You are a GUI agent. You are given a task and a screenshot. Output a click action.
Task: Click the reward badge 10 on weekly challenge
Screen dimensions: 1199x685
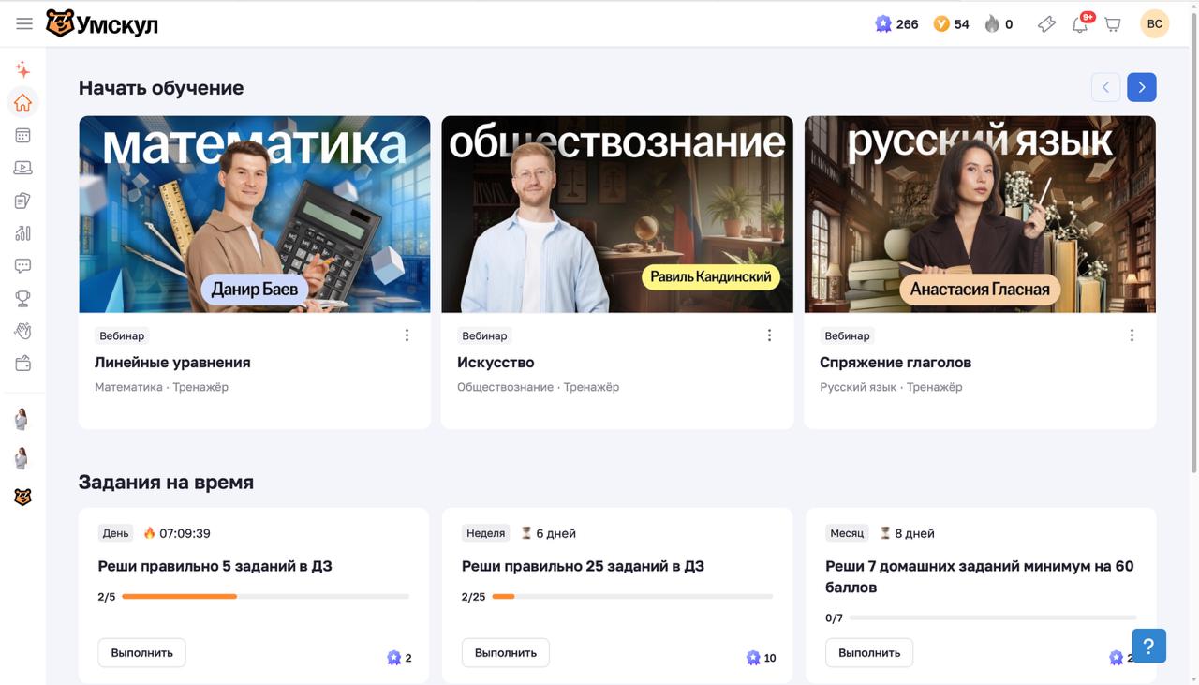pyautogui.click(x=761, y=658)
